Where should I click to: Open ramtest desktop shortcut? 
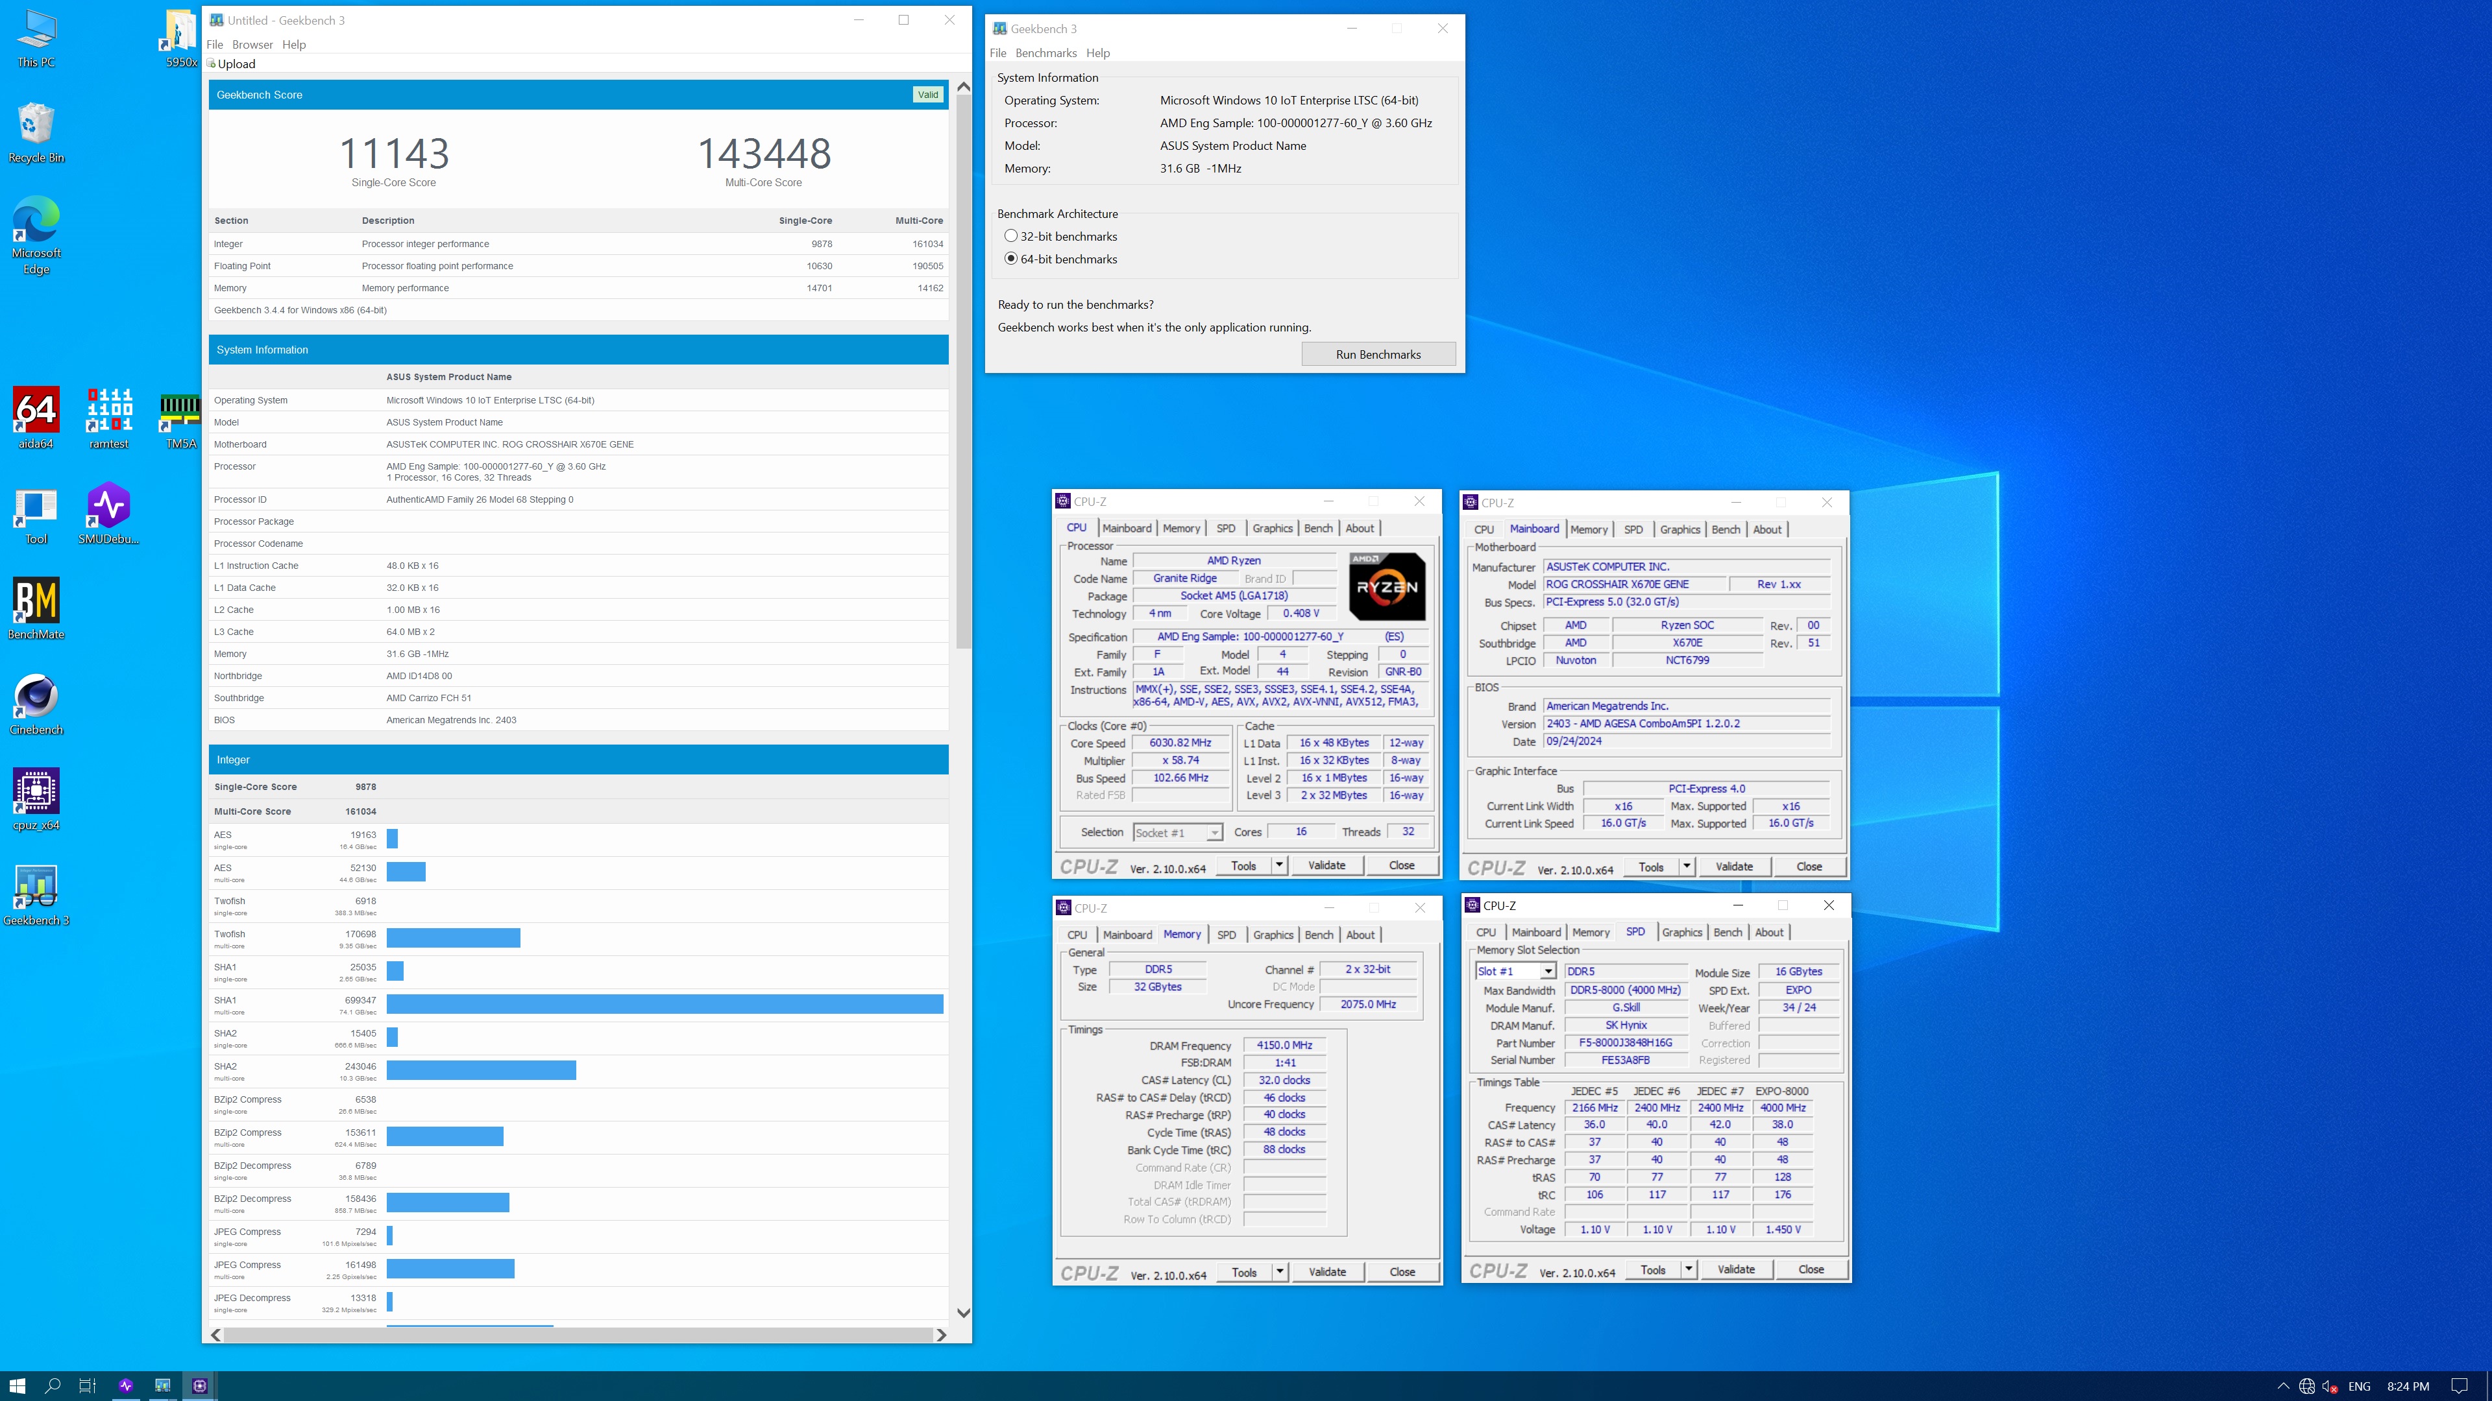coord(108,418)
